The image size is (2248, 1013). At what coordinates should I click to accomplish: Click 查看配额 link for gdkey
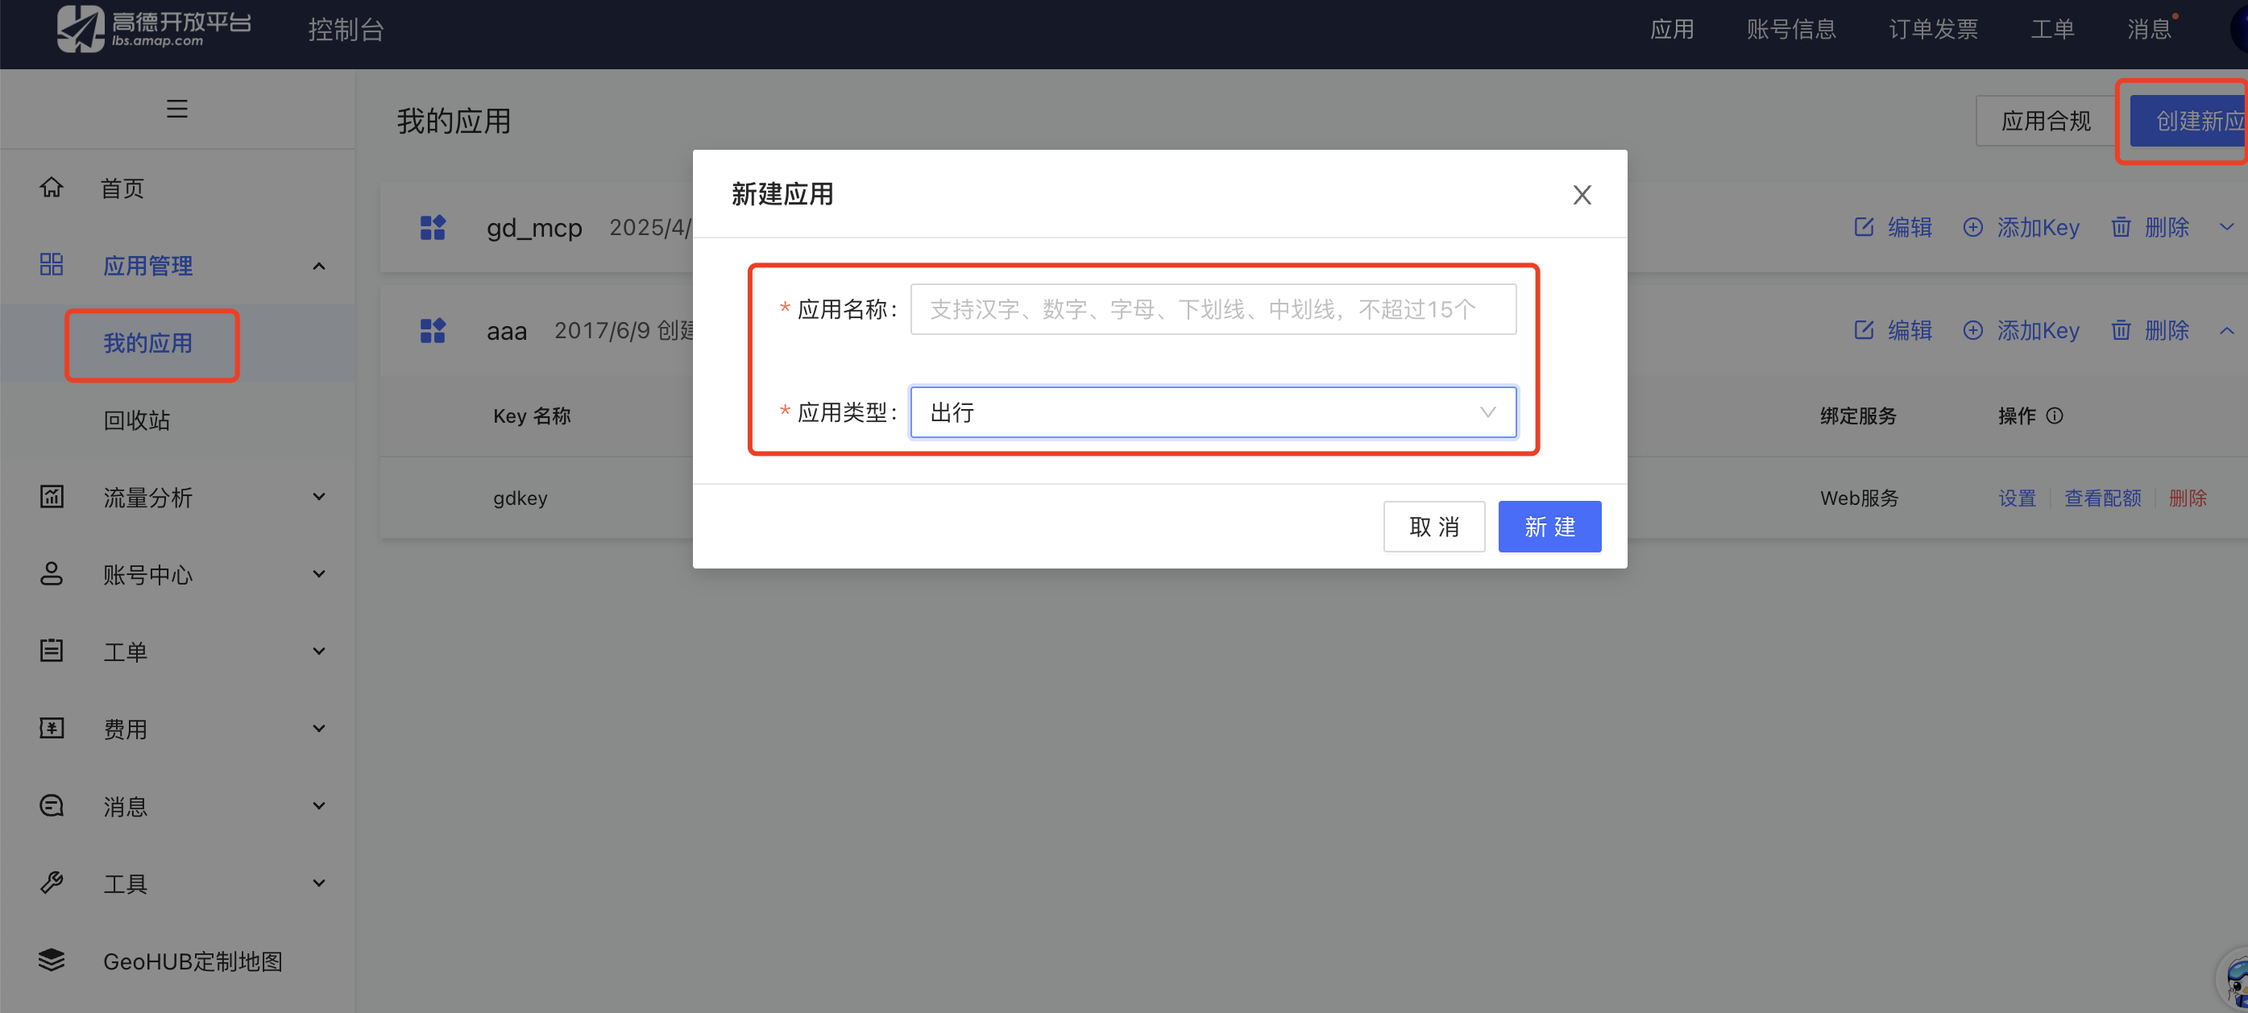click(x=2102, y=498)
